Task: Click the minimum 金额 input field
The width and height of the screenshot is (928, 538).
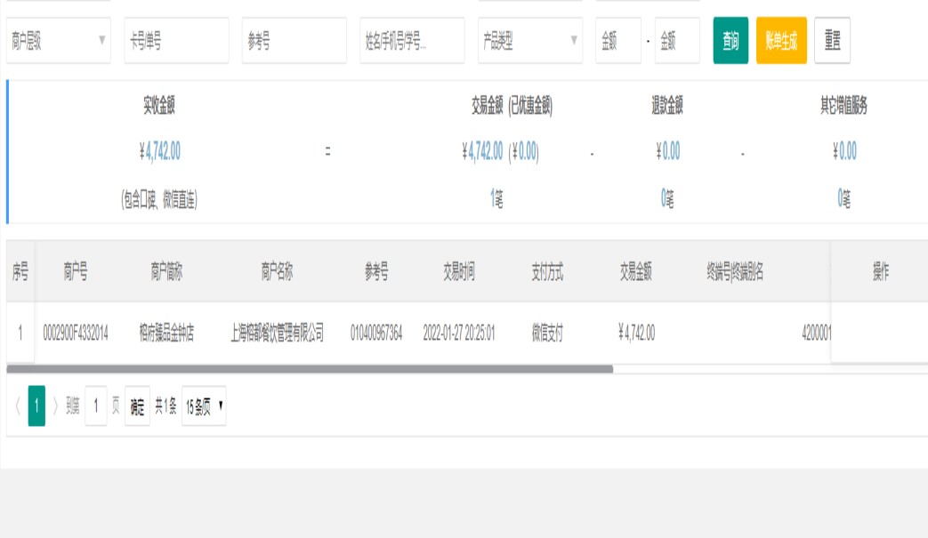Action: click(x=617, y=41)
